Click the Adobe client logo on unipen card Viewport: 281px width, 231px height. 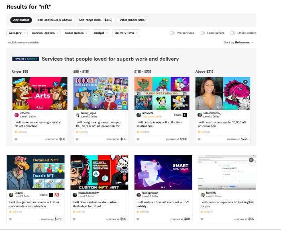coord(57,195)
